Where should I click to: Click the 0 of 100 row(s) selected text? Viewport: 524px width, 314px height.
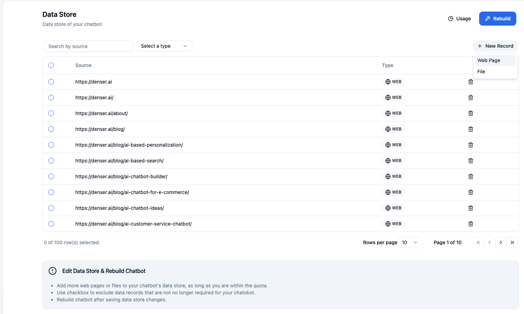click(x=72, y=242)
